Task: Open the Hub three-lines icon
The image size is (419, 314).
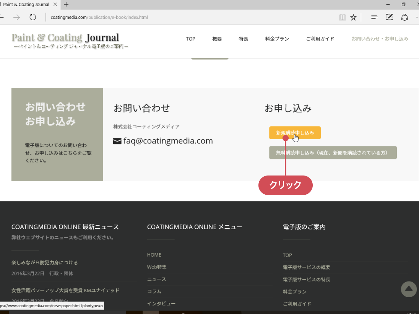Action: click(x=375, y=17)
